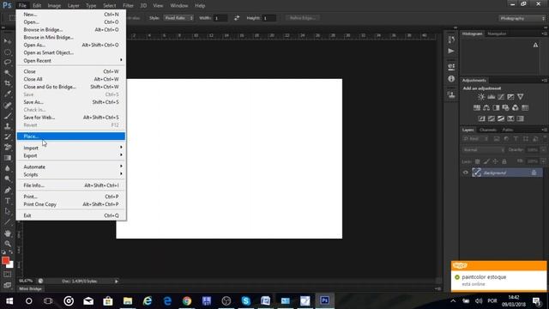Toggle Quick Mask mode

pyautogui.click(x=8, y=275)
